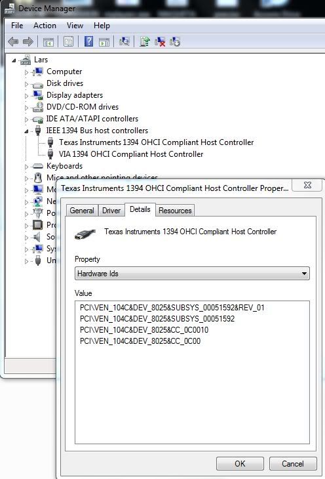Click the Back arrow toolbar icon

pos(13,41)
